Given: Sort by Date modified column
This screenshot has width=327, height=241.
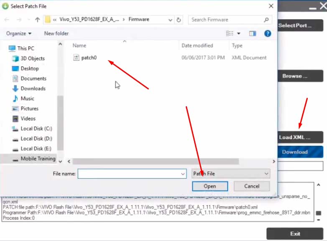Looking at the screenshot, I should (x=197, y=46).
